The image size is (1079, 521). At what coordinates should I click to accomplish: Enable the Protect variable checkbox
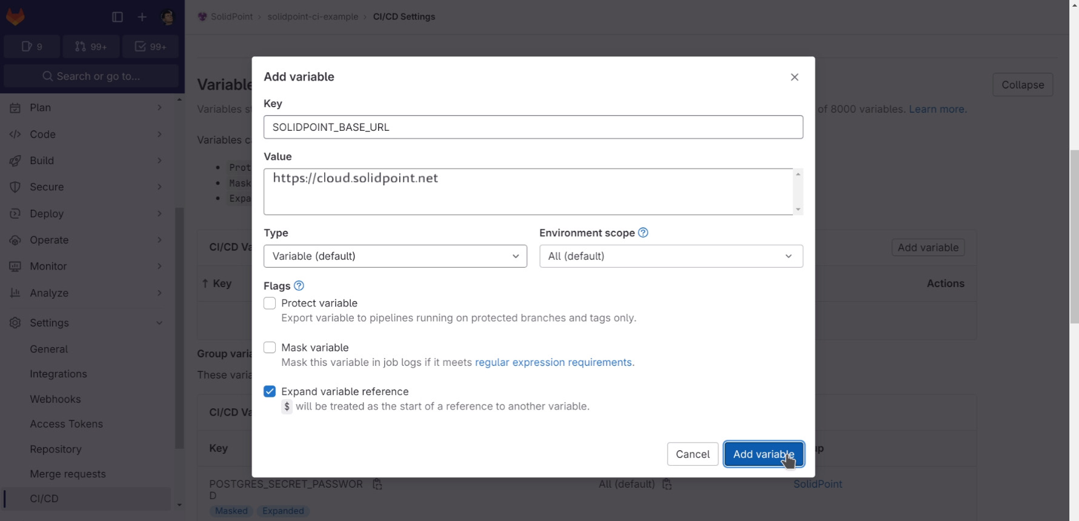click(x=270, y=303)
